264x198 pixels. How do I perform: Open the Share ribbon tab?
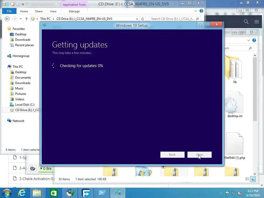(39, 11)
